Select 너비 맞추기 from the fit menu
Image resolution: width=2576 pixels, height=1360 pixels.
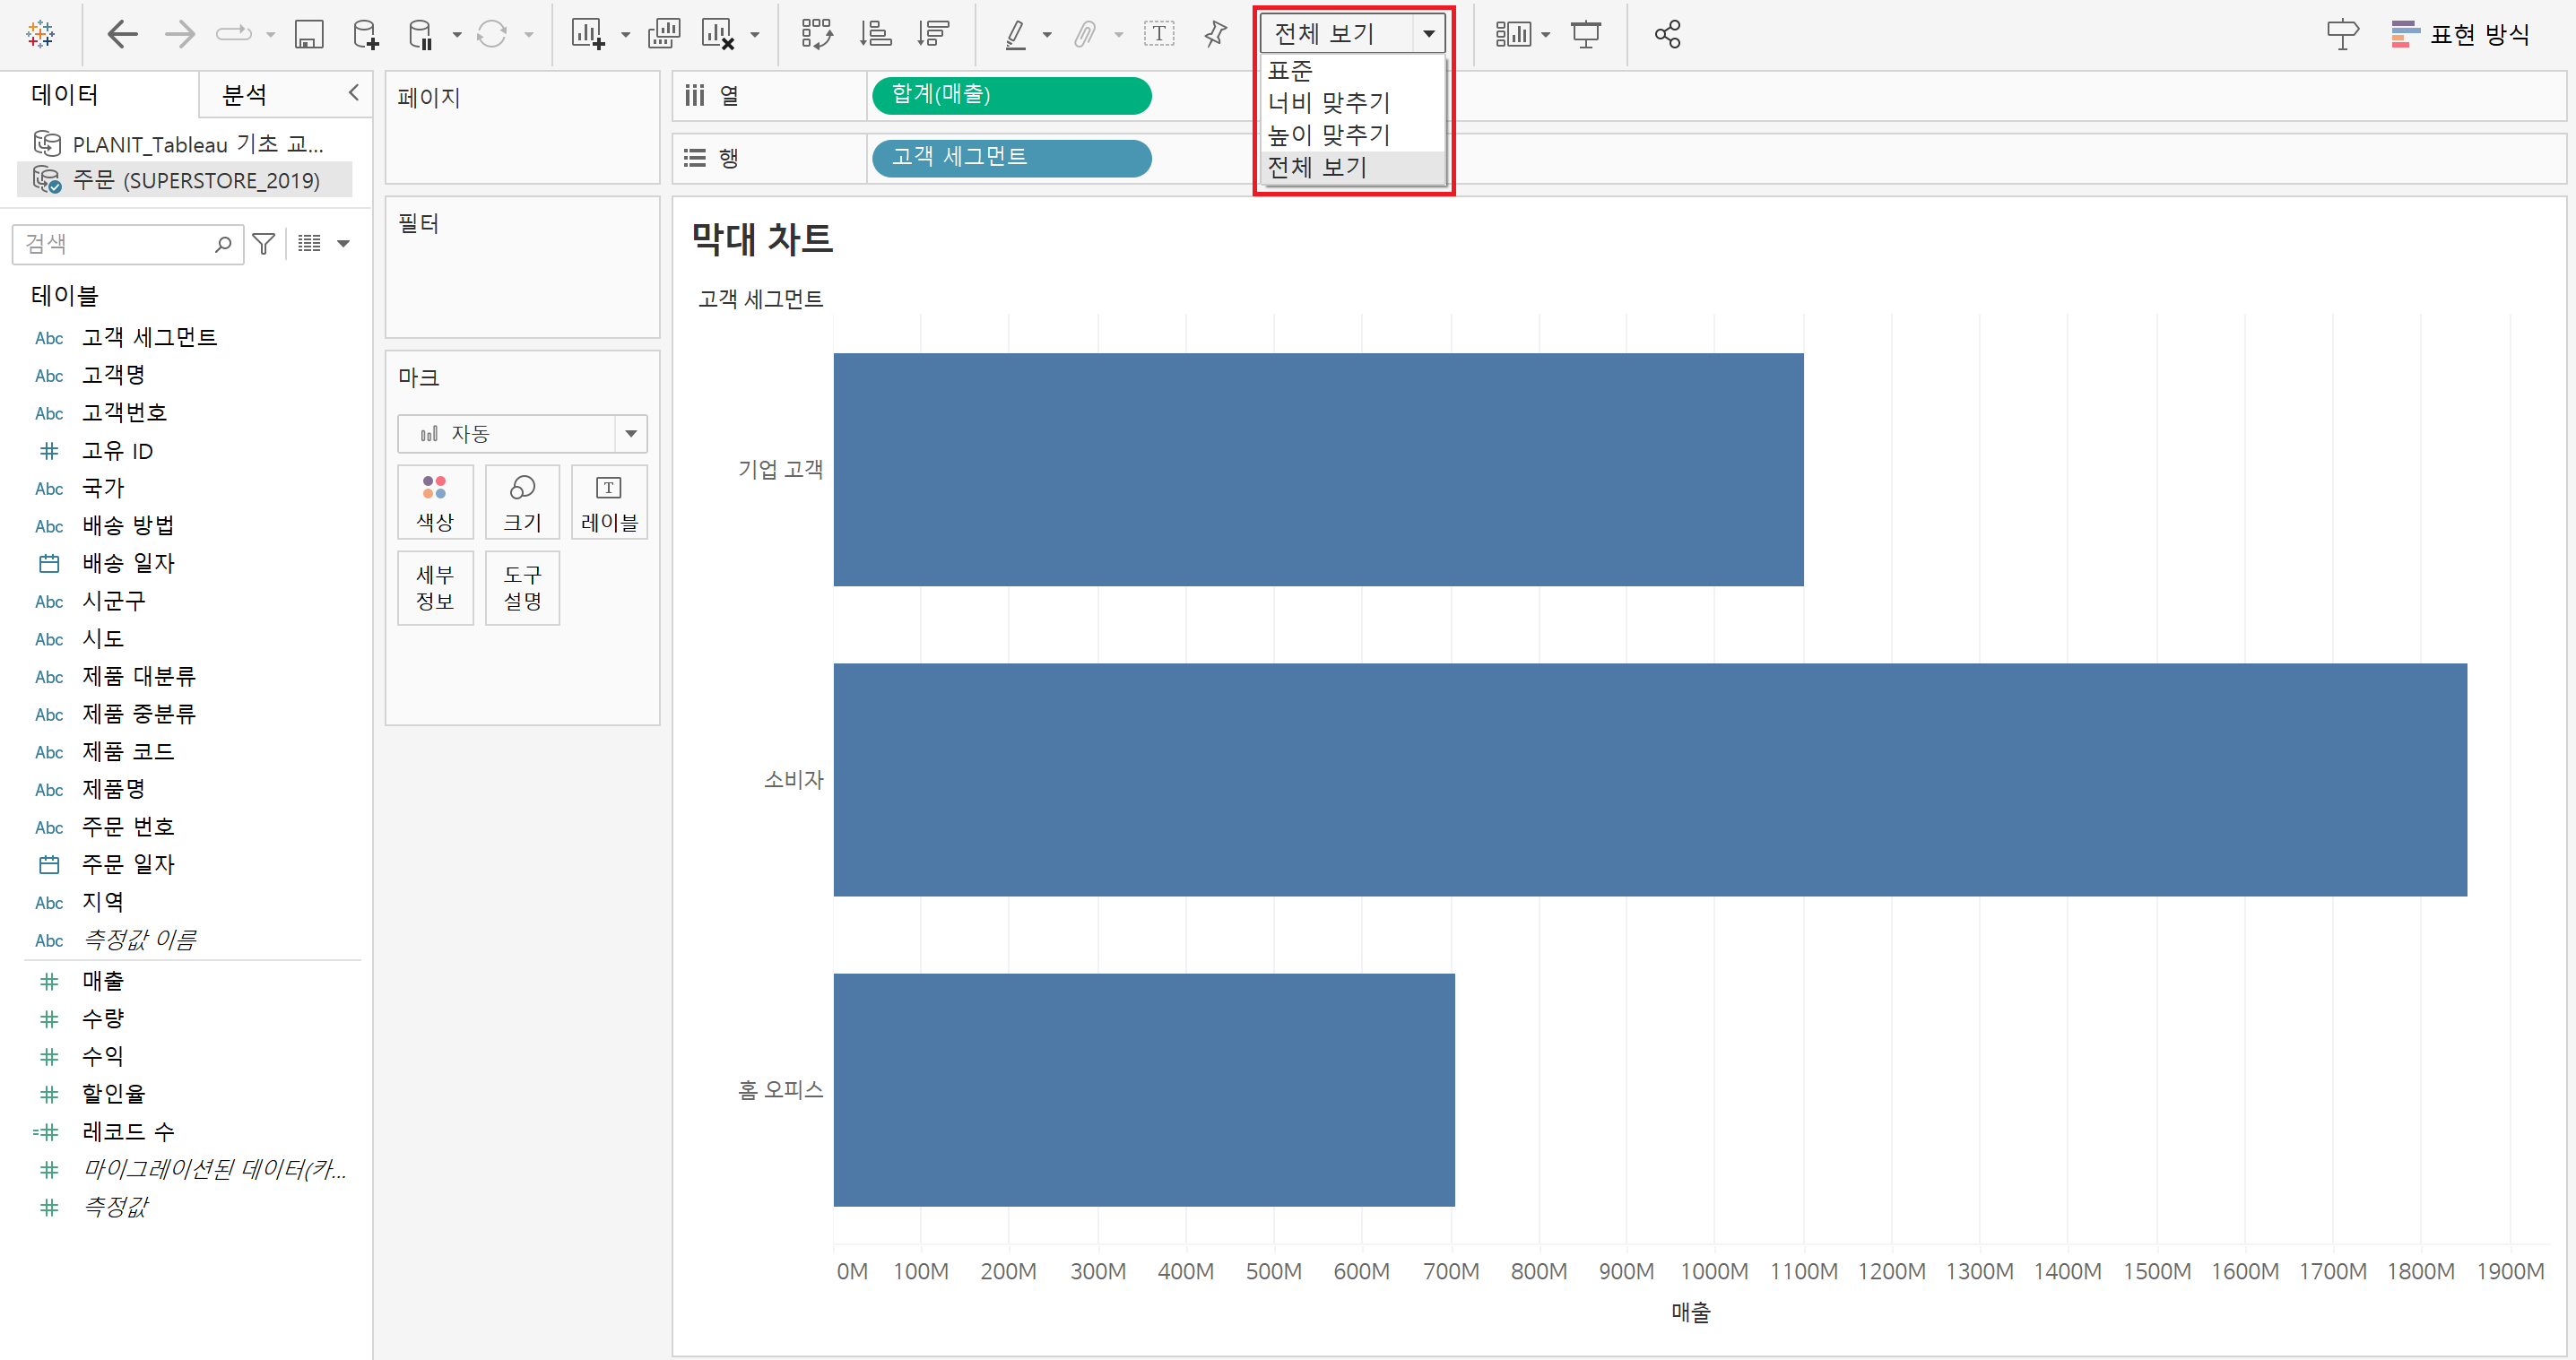[x=1329, y=103]
